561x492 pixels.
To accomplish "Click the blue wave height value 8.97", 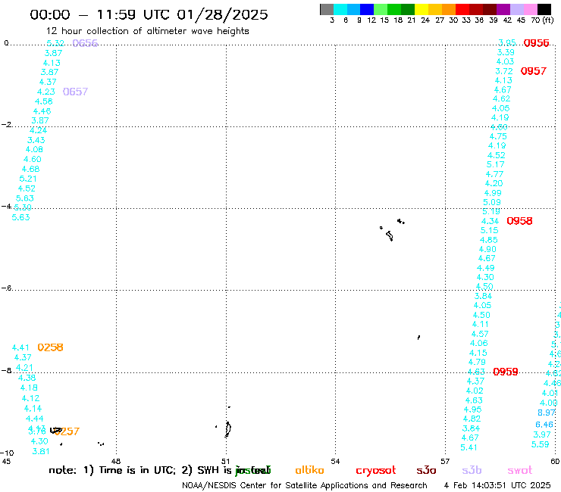I will click(x=547, y=413).
